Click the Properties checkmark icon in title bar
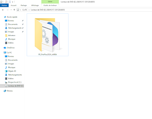The width and height of the screenshot is (152, 119). [x=6, y=2]
